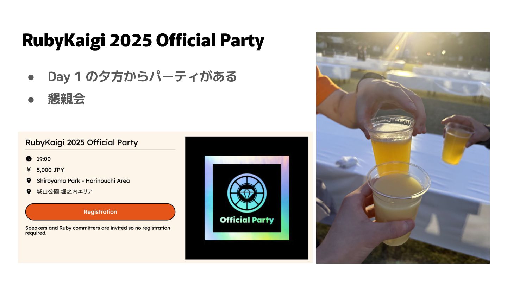Click the speakers and committers invitation note
Image resolution: width=507 pixels, height=285 pixels.
(98, 230)
